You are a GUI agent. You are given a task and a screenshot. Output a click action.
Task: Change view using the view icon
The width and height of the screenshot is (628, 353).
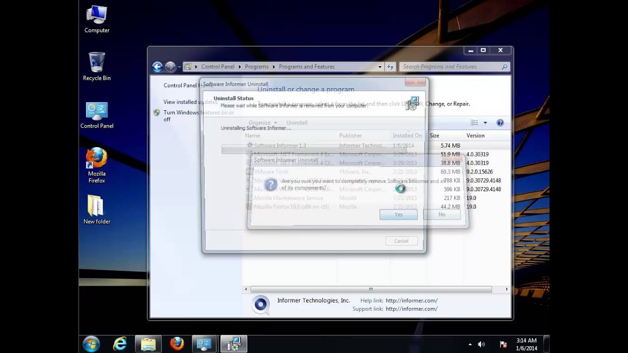[474, 123]
